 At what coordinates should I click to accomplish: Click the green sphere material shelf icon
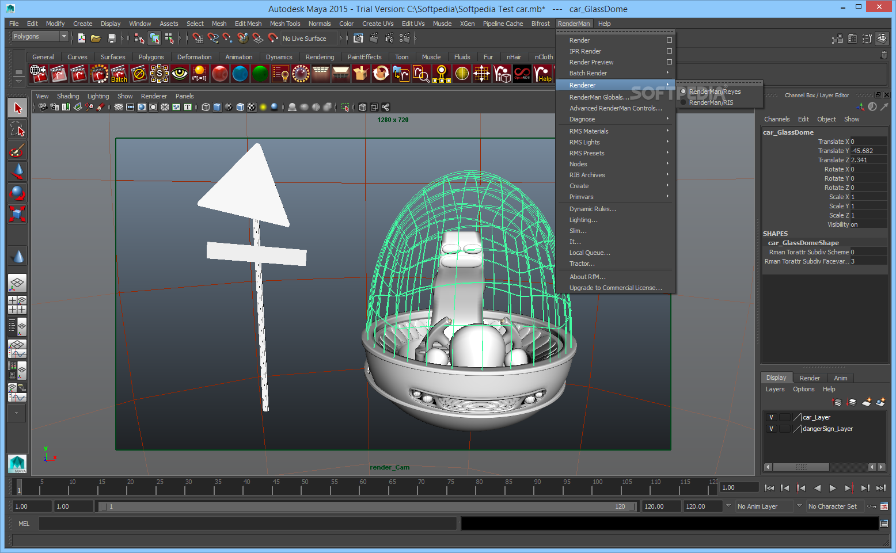tap(260, 74)
